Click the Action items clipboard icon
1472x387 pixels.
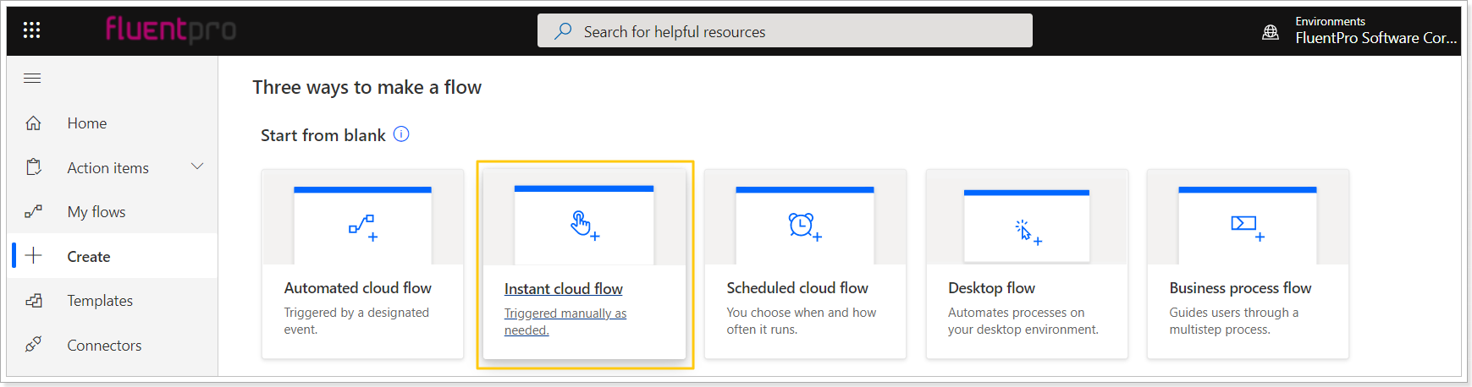tap(34, 167)
